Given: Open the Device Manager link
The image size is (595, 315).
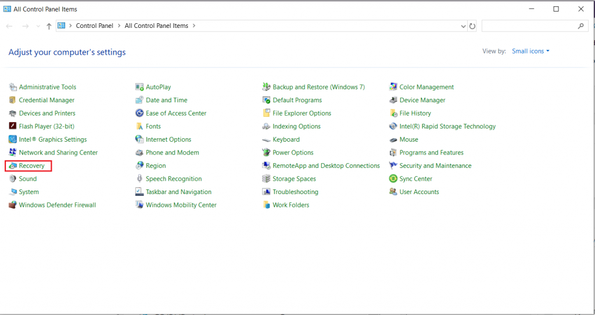Looking at the screenshot, I should point(422,100).
